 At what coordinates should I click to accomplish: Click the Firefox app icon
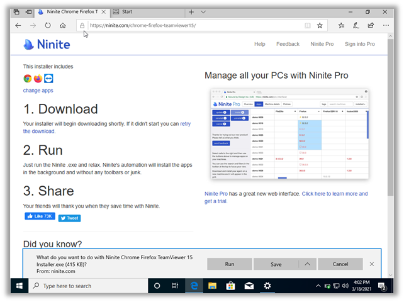[x=38, y=79]
